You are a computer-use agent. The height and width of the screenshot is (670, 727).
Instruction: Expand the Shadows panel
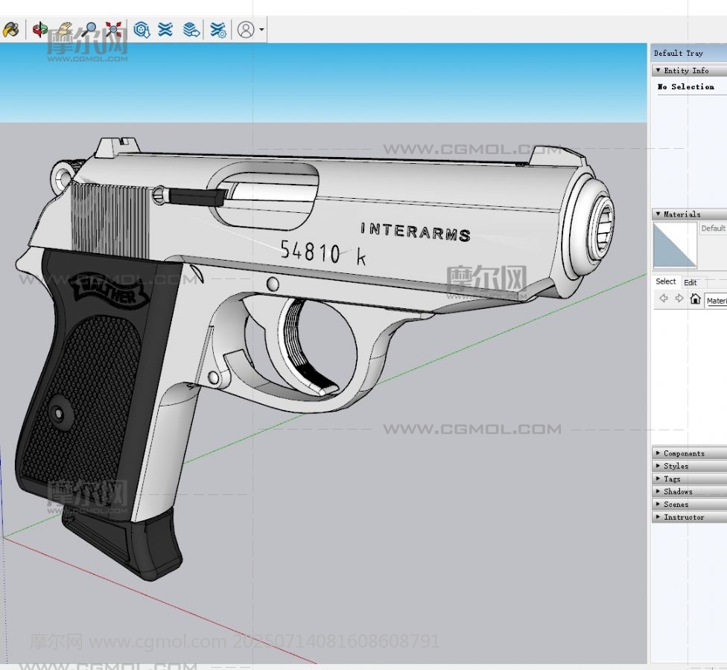click(689, 491)
